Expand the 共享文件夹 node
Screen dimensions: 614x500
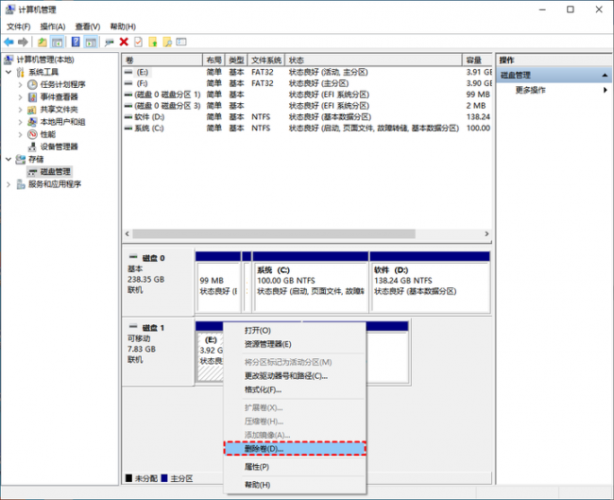(x=21, y=110)
